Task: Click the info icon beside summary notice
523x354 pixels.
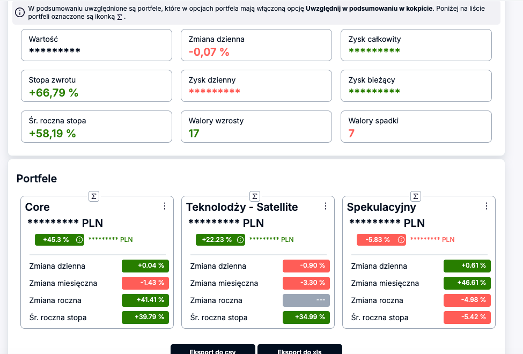Action: coord(20,12)
